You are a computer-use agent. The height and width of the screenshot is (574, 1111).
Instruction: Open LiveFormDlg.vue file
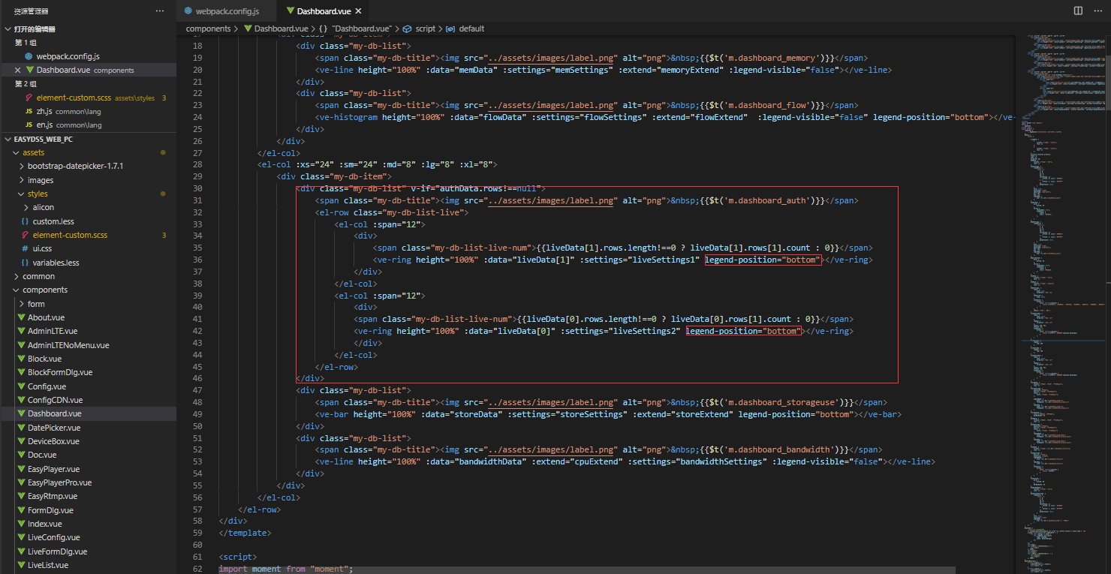[x=89, y=551]
